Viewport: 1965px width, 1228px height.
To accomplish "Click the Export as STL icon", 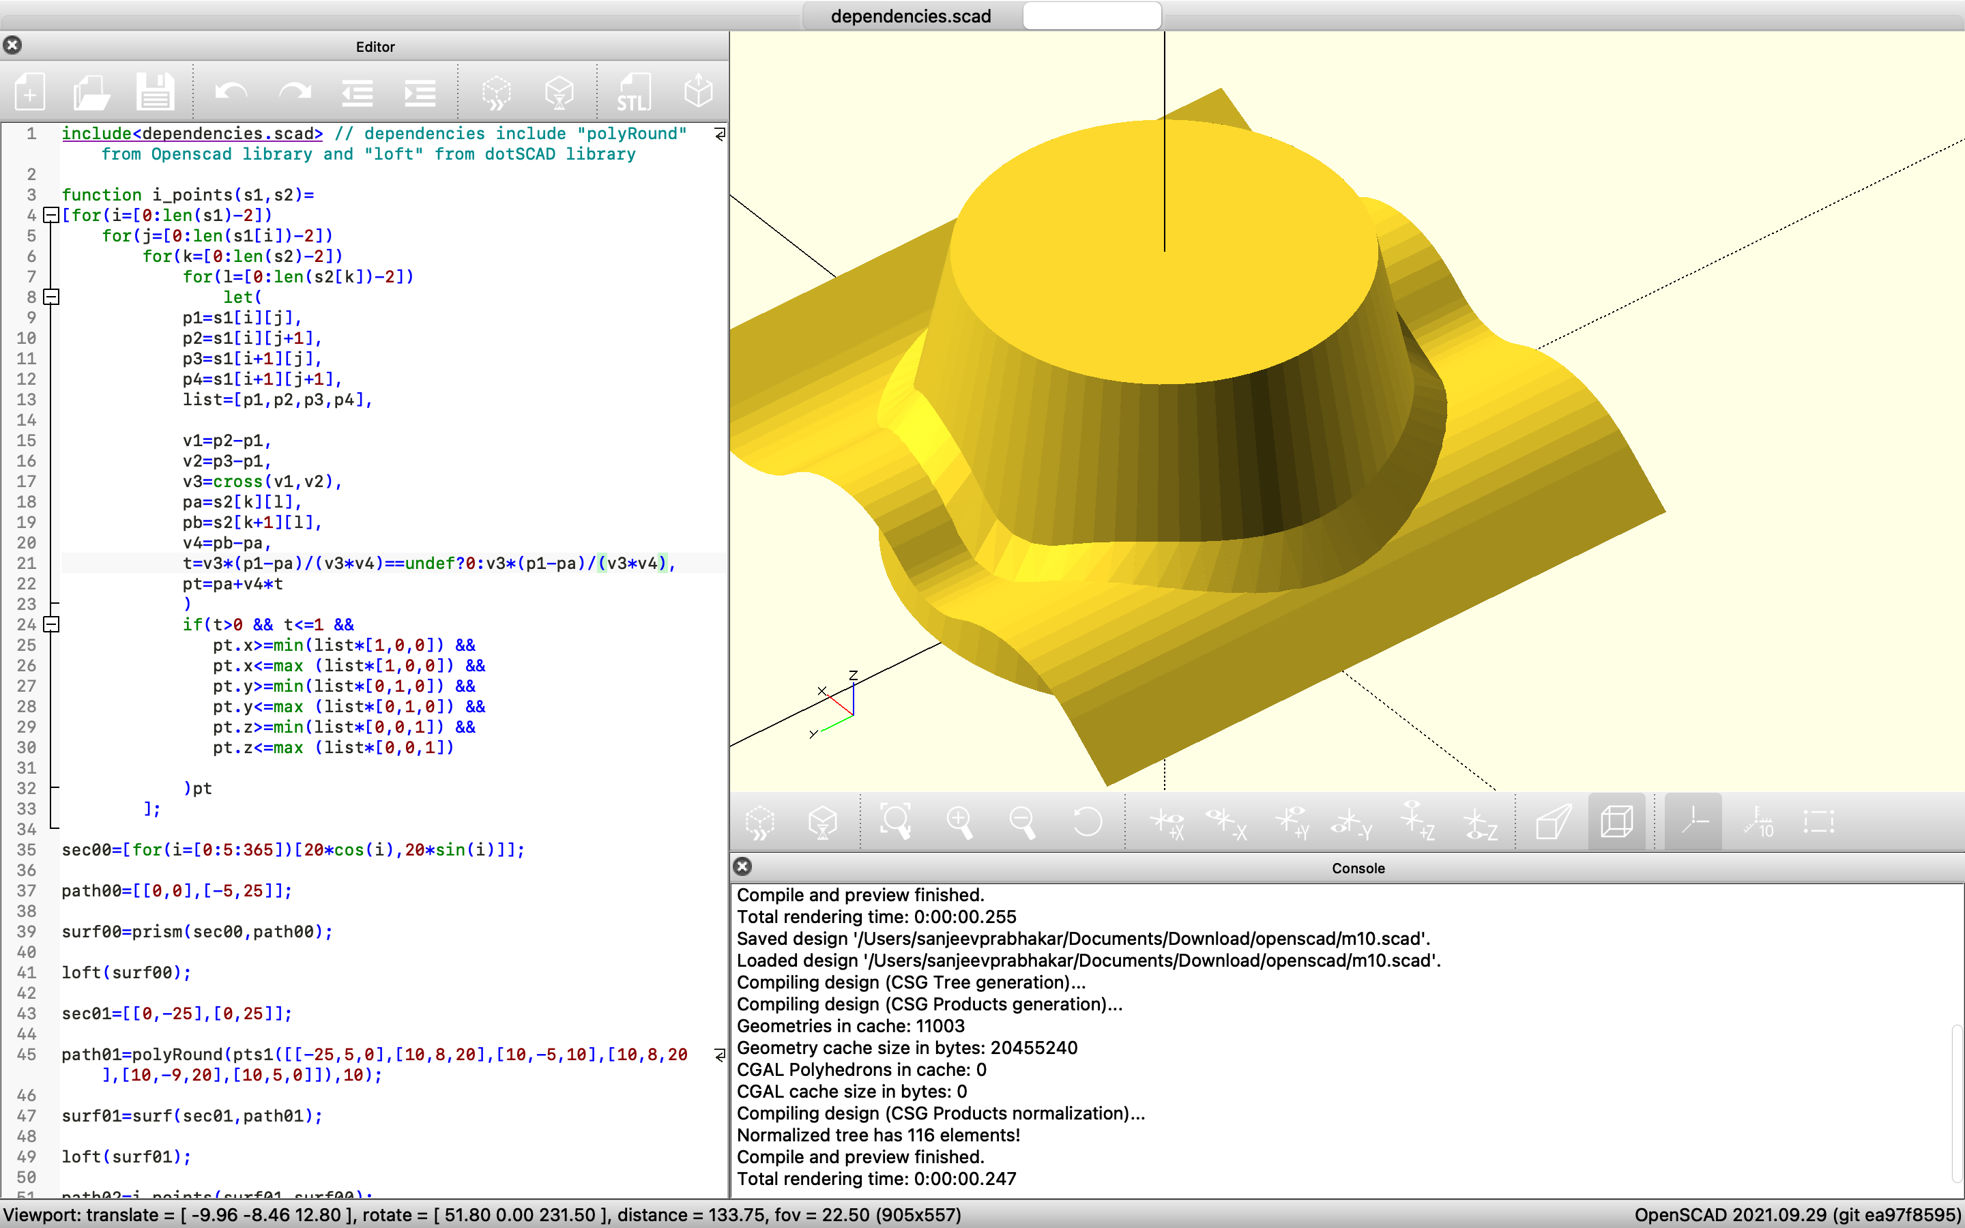I will pos(633,93).
